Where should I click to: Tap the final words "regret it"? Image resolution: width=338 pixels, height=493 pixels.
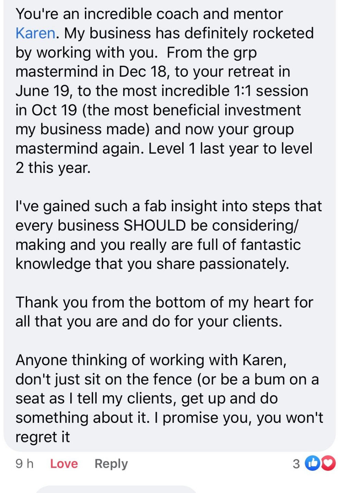tap(42, 437)
